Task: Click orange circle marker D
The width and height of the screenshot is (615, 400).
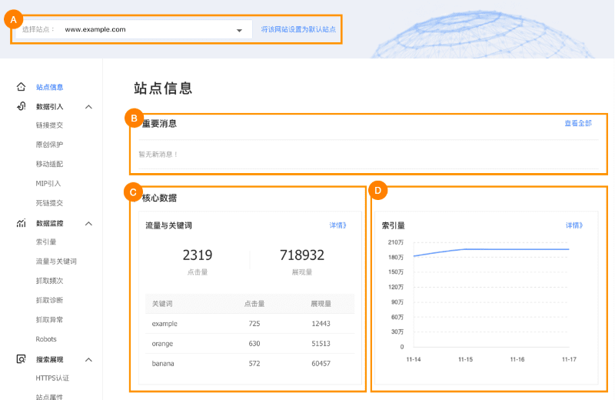Action: (376, 190)
